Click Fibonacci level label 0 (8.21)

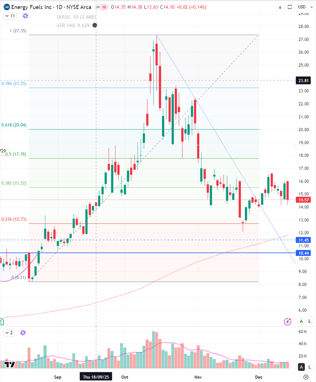click(x=19, y=278)
